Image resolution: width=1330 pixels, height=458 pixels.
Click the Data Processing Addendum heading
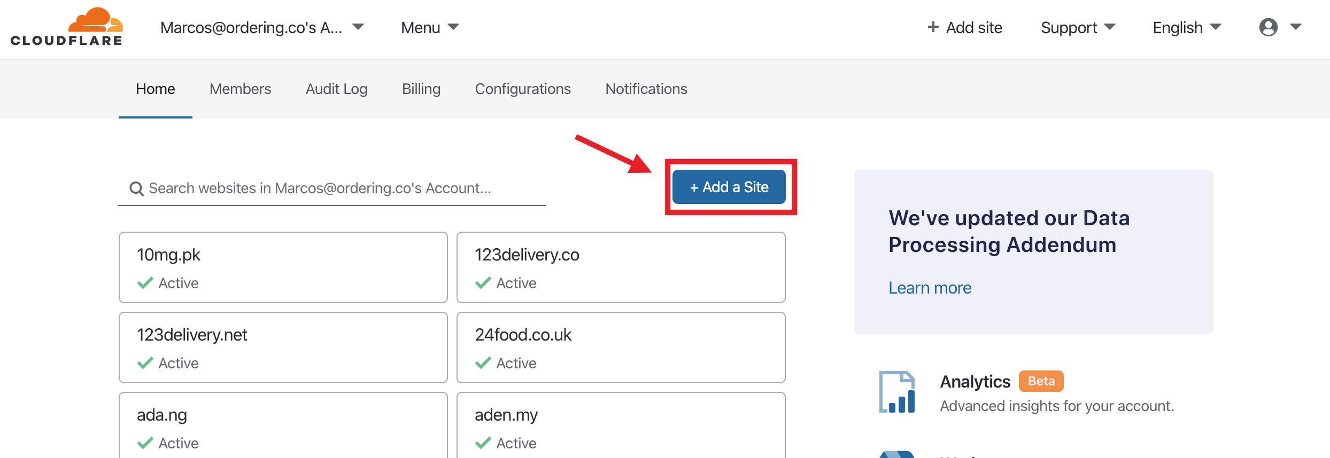point(1009,231)
